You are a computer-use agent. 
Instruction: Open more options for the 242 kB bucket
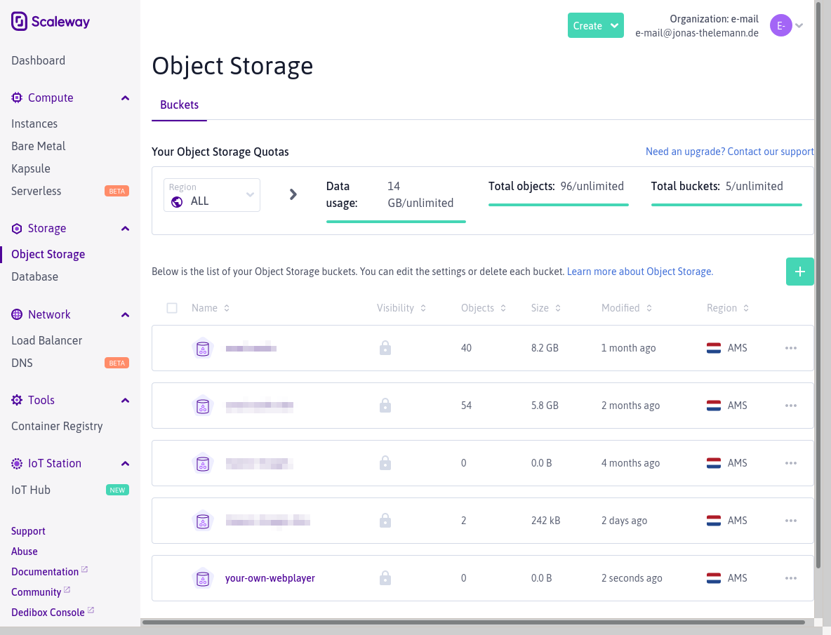tap(791, 521)
